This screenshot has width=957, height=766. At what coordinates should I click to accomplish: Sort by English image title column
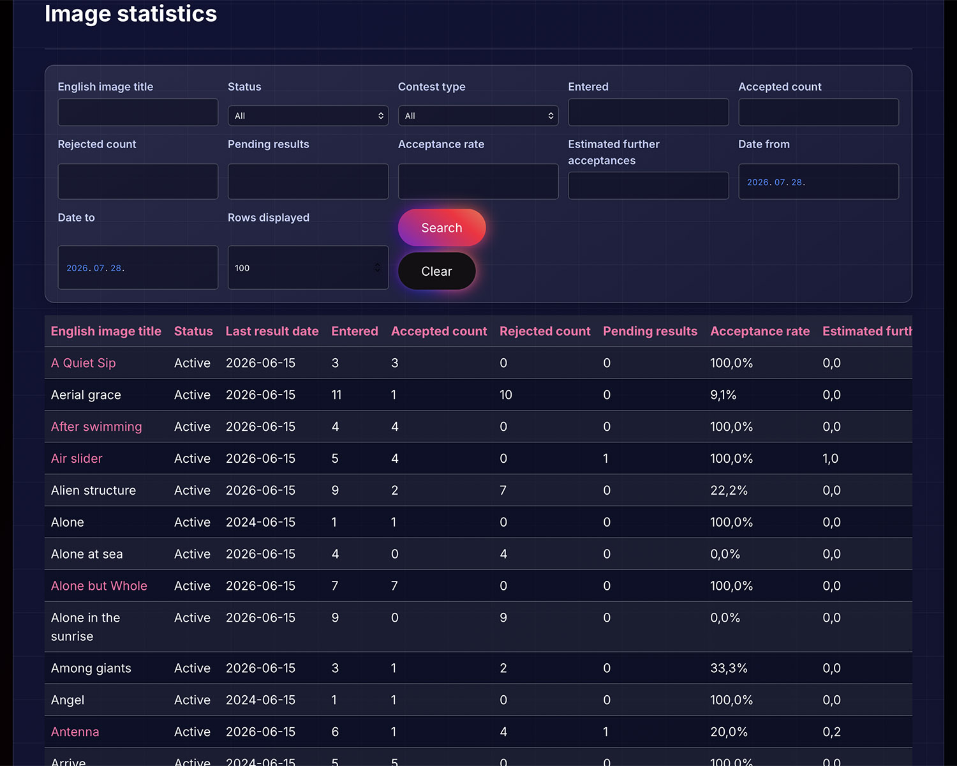(106, 331)
